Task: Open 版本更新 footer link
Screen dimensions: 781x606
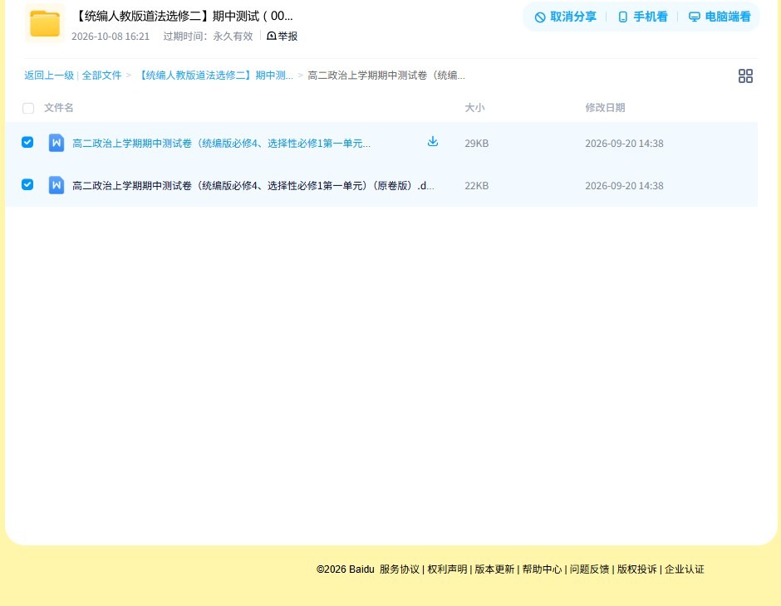Action: click(x=494, y=569)
